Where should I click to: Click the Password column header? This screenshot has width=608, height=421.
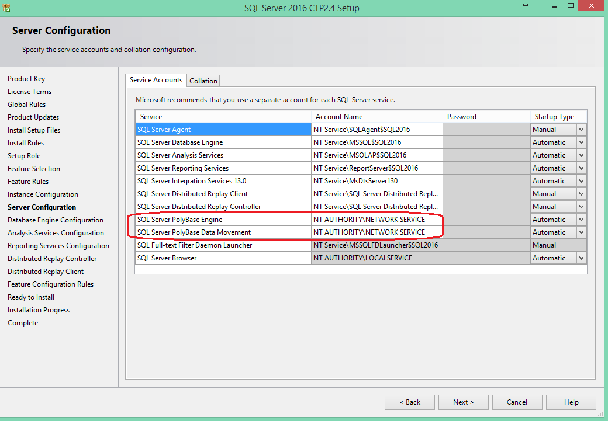coord(486,117)
